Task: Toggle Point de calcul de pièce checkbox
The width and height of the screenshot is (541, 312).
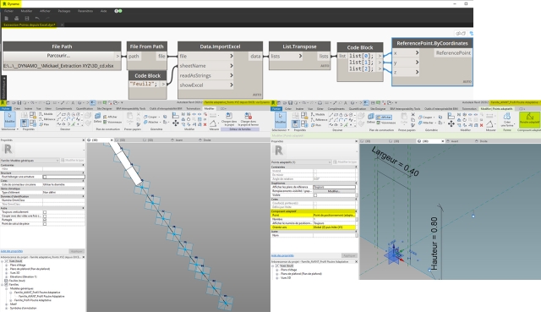Action: coord(45,224)
